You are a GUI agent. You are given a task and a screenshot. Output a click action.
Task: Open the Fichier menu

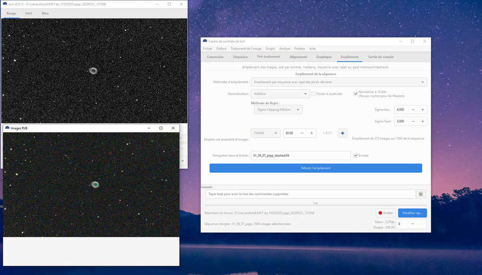click(x=208, y=49)
